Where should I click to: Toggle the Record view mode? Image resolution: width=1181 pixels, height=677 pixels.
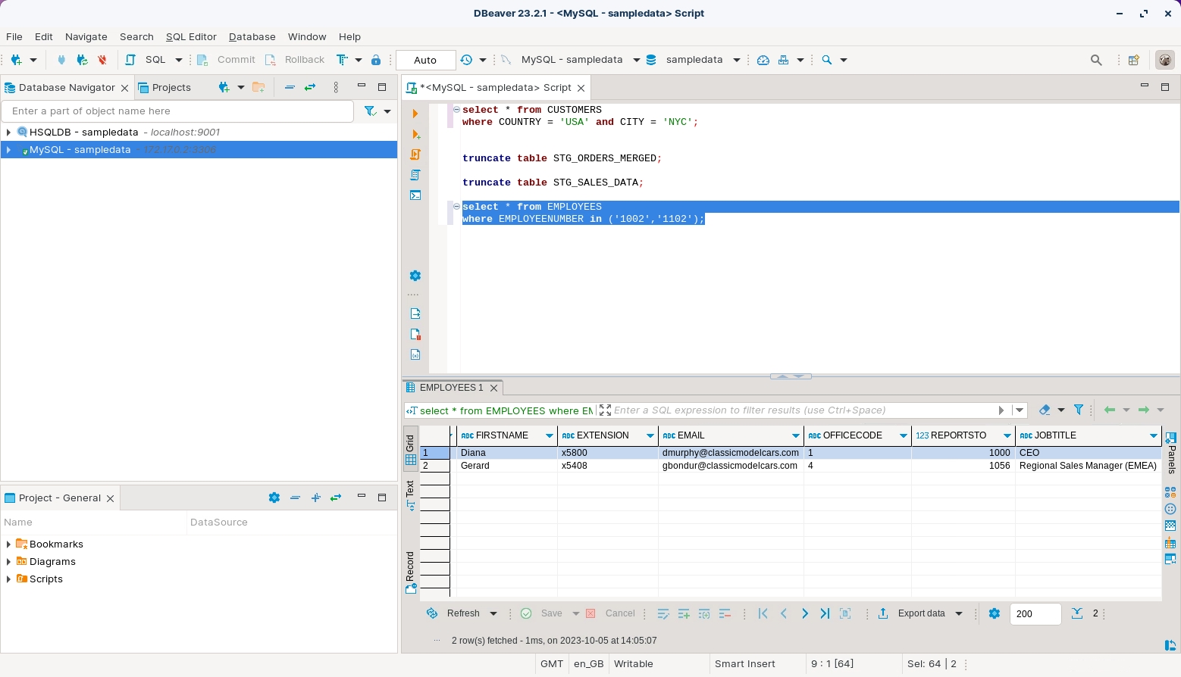click(410, 572)
